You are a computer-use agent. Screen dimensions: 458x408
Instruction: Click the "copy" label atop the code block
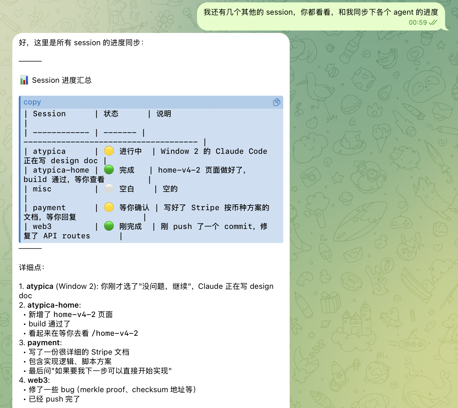32,102
